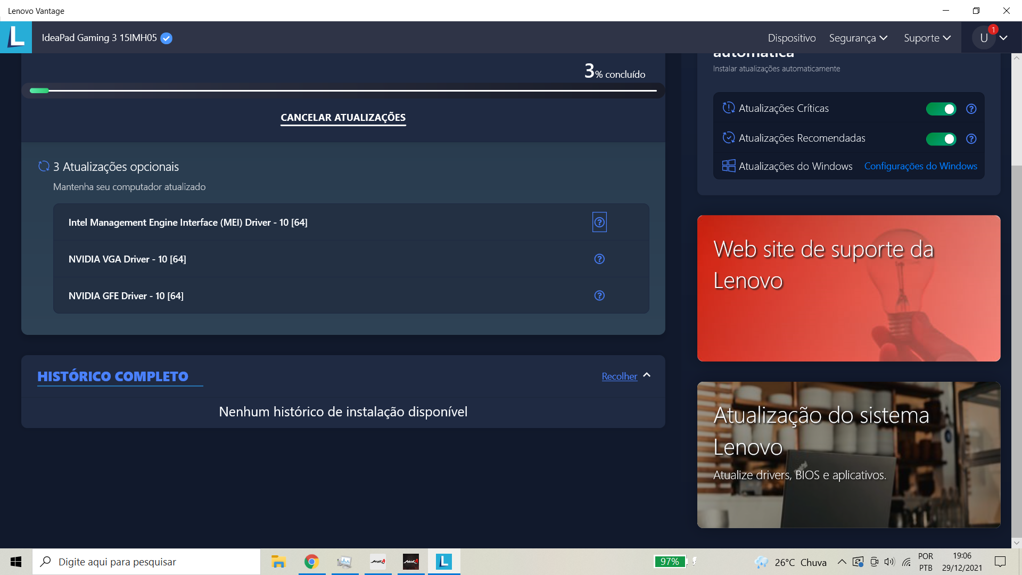Click IdeaPad Gaming 3 15IMH05 device name
The image size is (1022, 575).
pos(99,38)
